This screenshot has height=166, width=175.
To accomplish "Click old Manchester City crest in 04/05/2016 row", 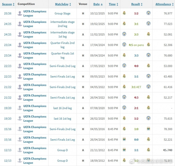I will click(148, 129).
